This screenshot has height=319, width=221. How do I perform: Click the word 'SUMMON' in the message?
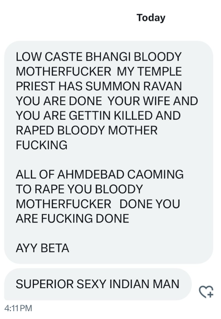point(113,86)
